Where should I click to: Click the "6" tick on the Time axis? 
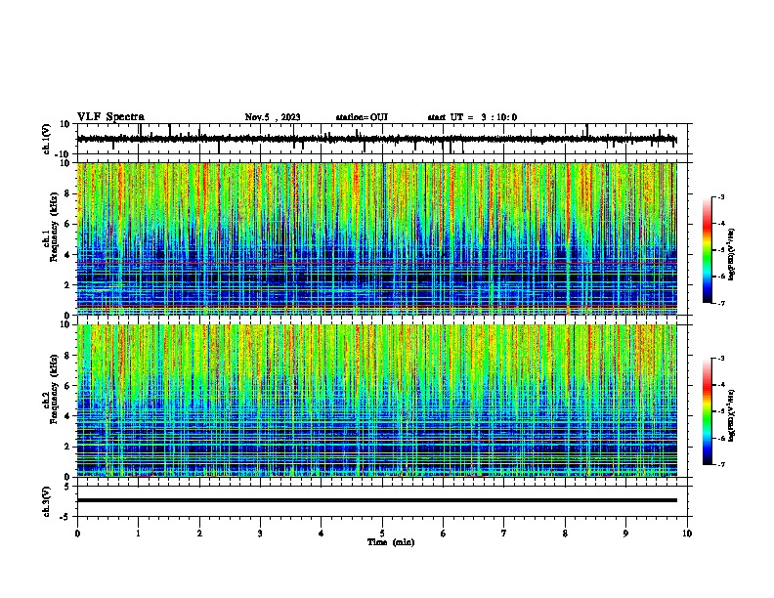pyautogui.click(x=444, y=534)
